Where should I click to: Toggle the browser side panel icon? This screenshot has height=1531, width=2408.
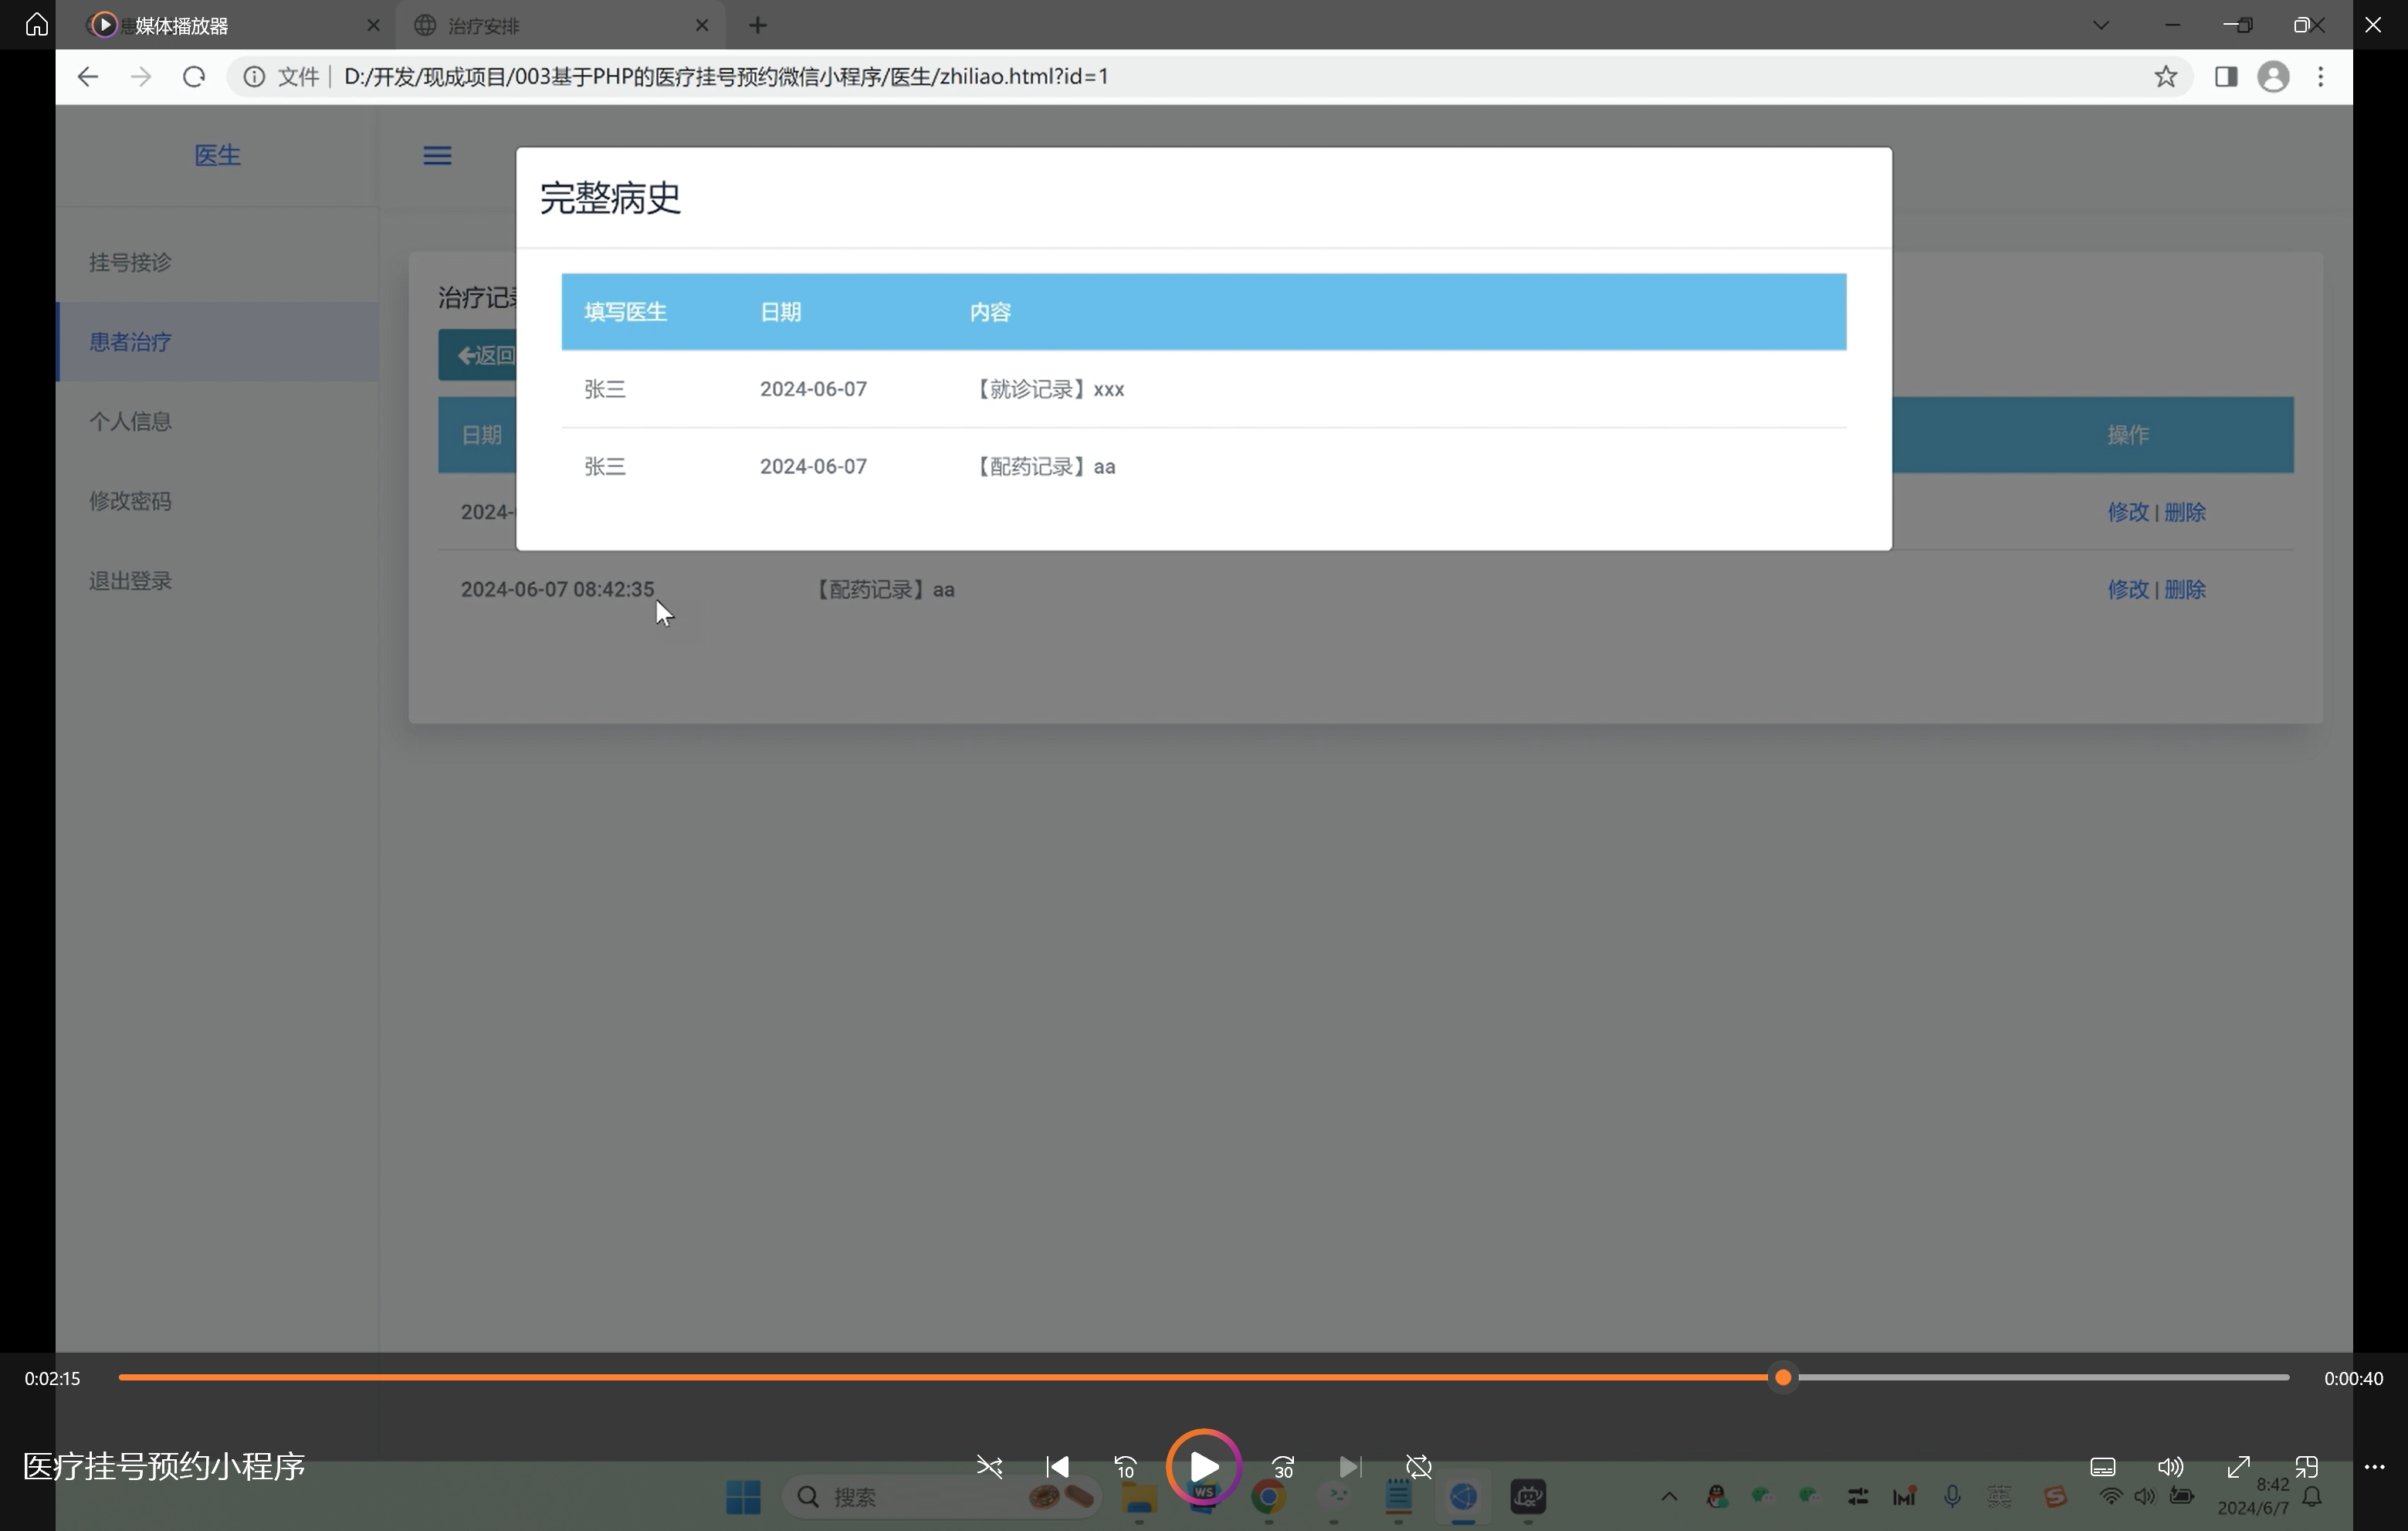[2226, 77]
